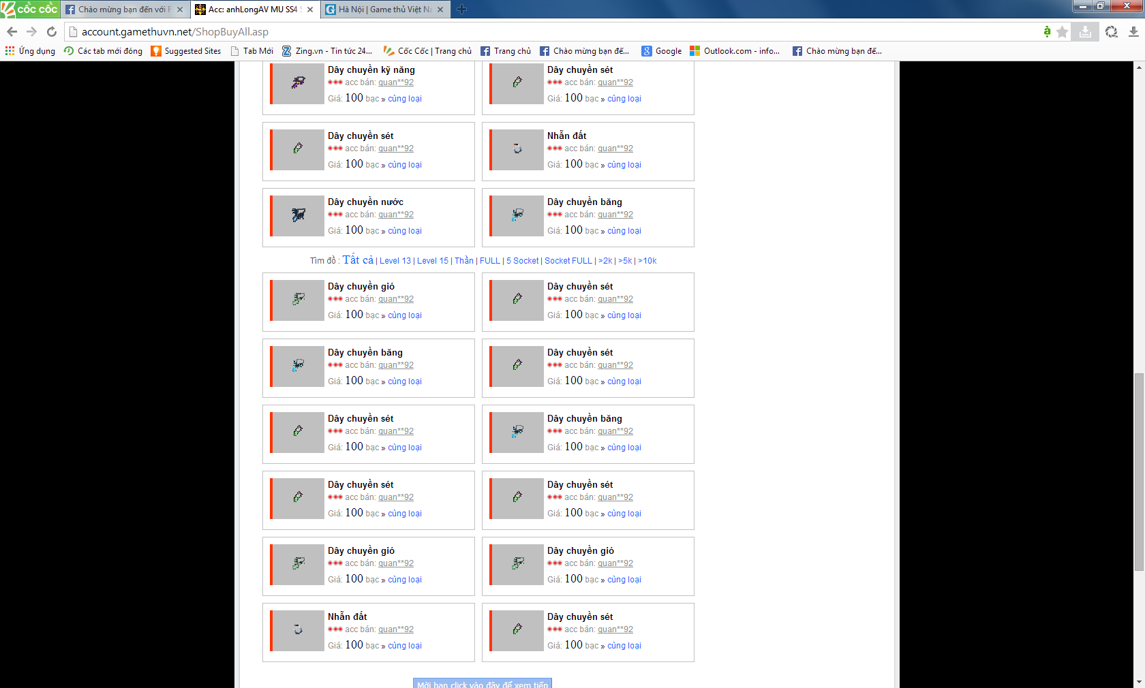Click scrollbar up arrow
The width and height of the screenshot is (1145, 688).
point(1139,67)
